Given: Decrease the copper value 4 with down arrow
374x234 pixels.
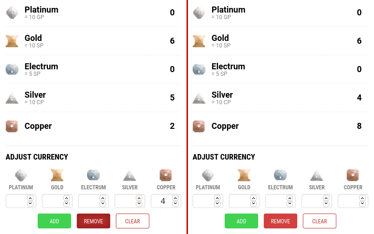Looking at the screenshot, I should tap(175, 204).
